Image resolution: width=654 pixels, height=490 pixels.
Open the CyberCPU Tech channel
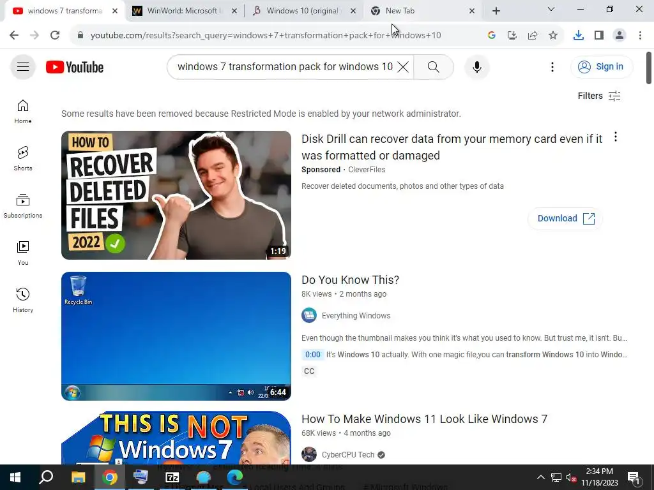[348, 454]
